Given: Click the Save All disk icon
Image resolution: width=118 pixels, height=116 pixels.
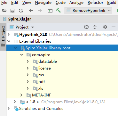Looking at the screenshot, I should point(12,11).
